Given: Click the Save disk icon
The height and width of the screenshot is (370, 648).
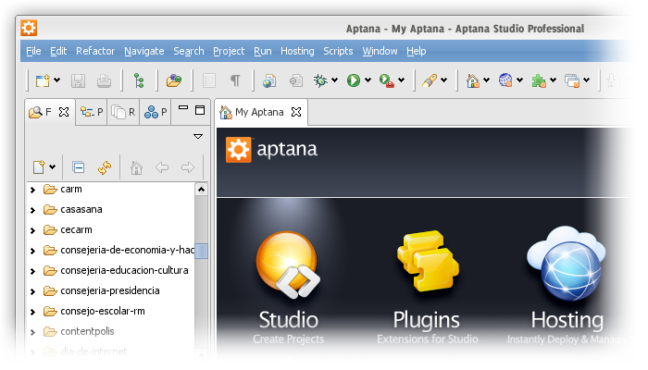Looking at the screenshot, I should [x=78, y=80].
